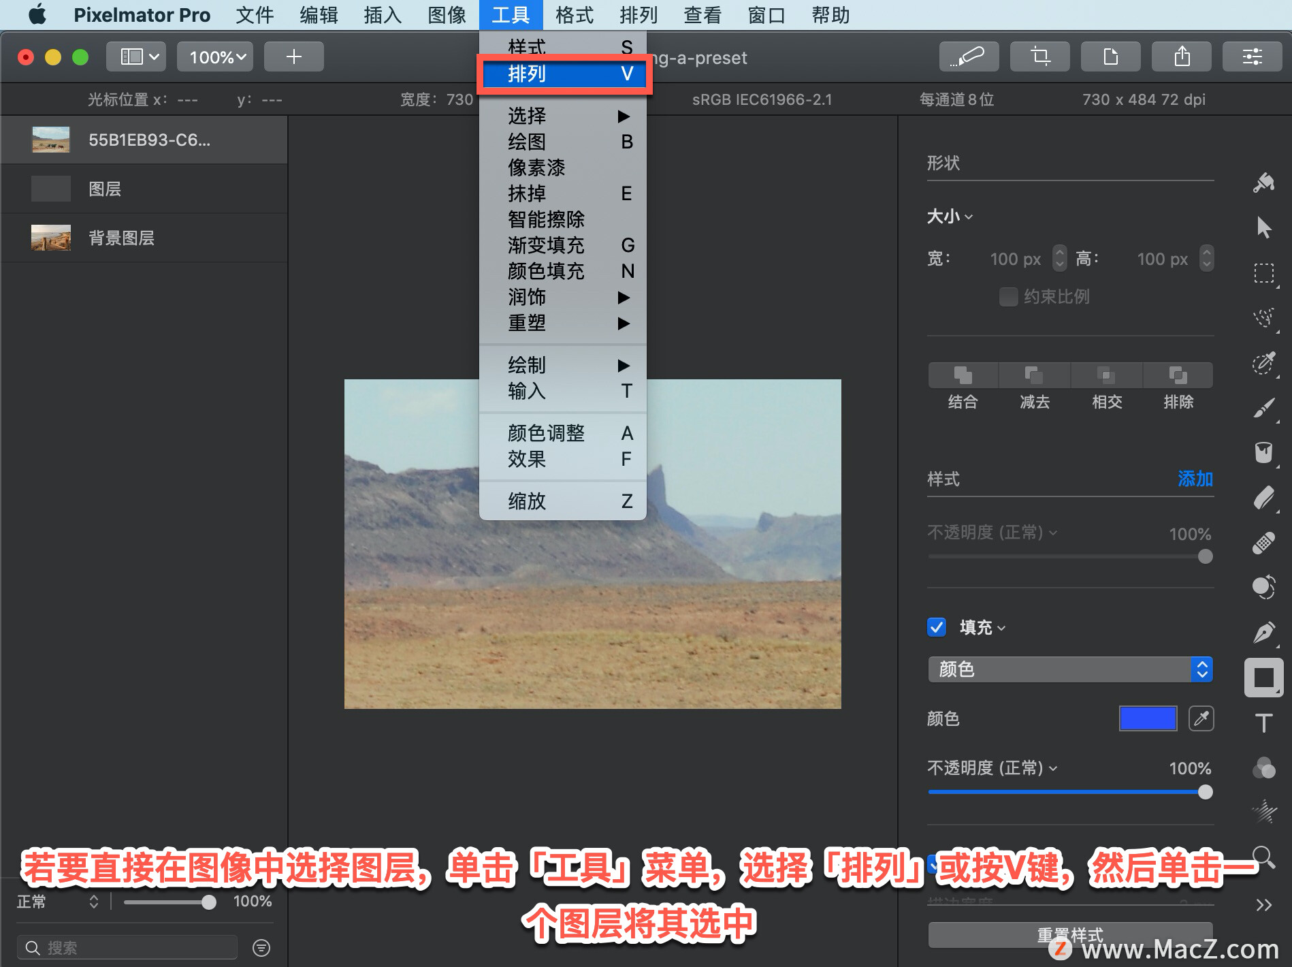This screenshot has width=1292, height=967.
Task: Select the 55B1EB93-C6 layer
Action: click(x=144, y=140)
